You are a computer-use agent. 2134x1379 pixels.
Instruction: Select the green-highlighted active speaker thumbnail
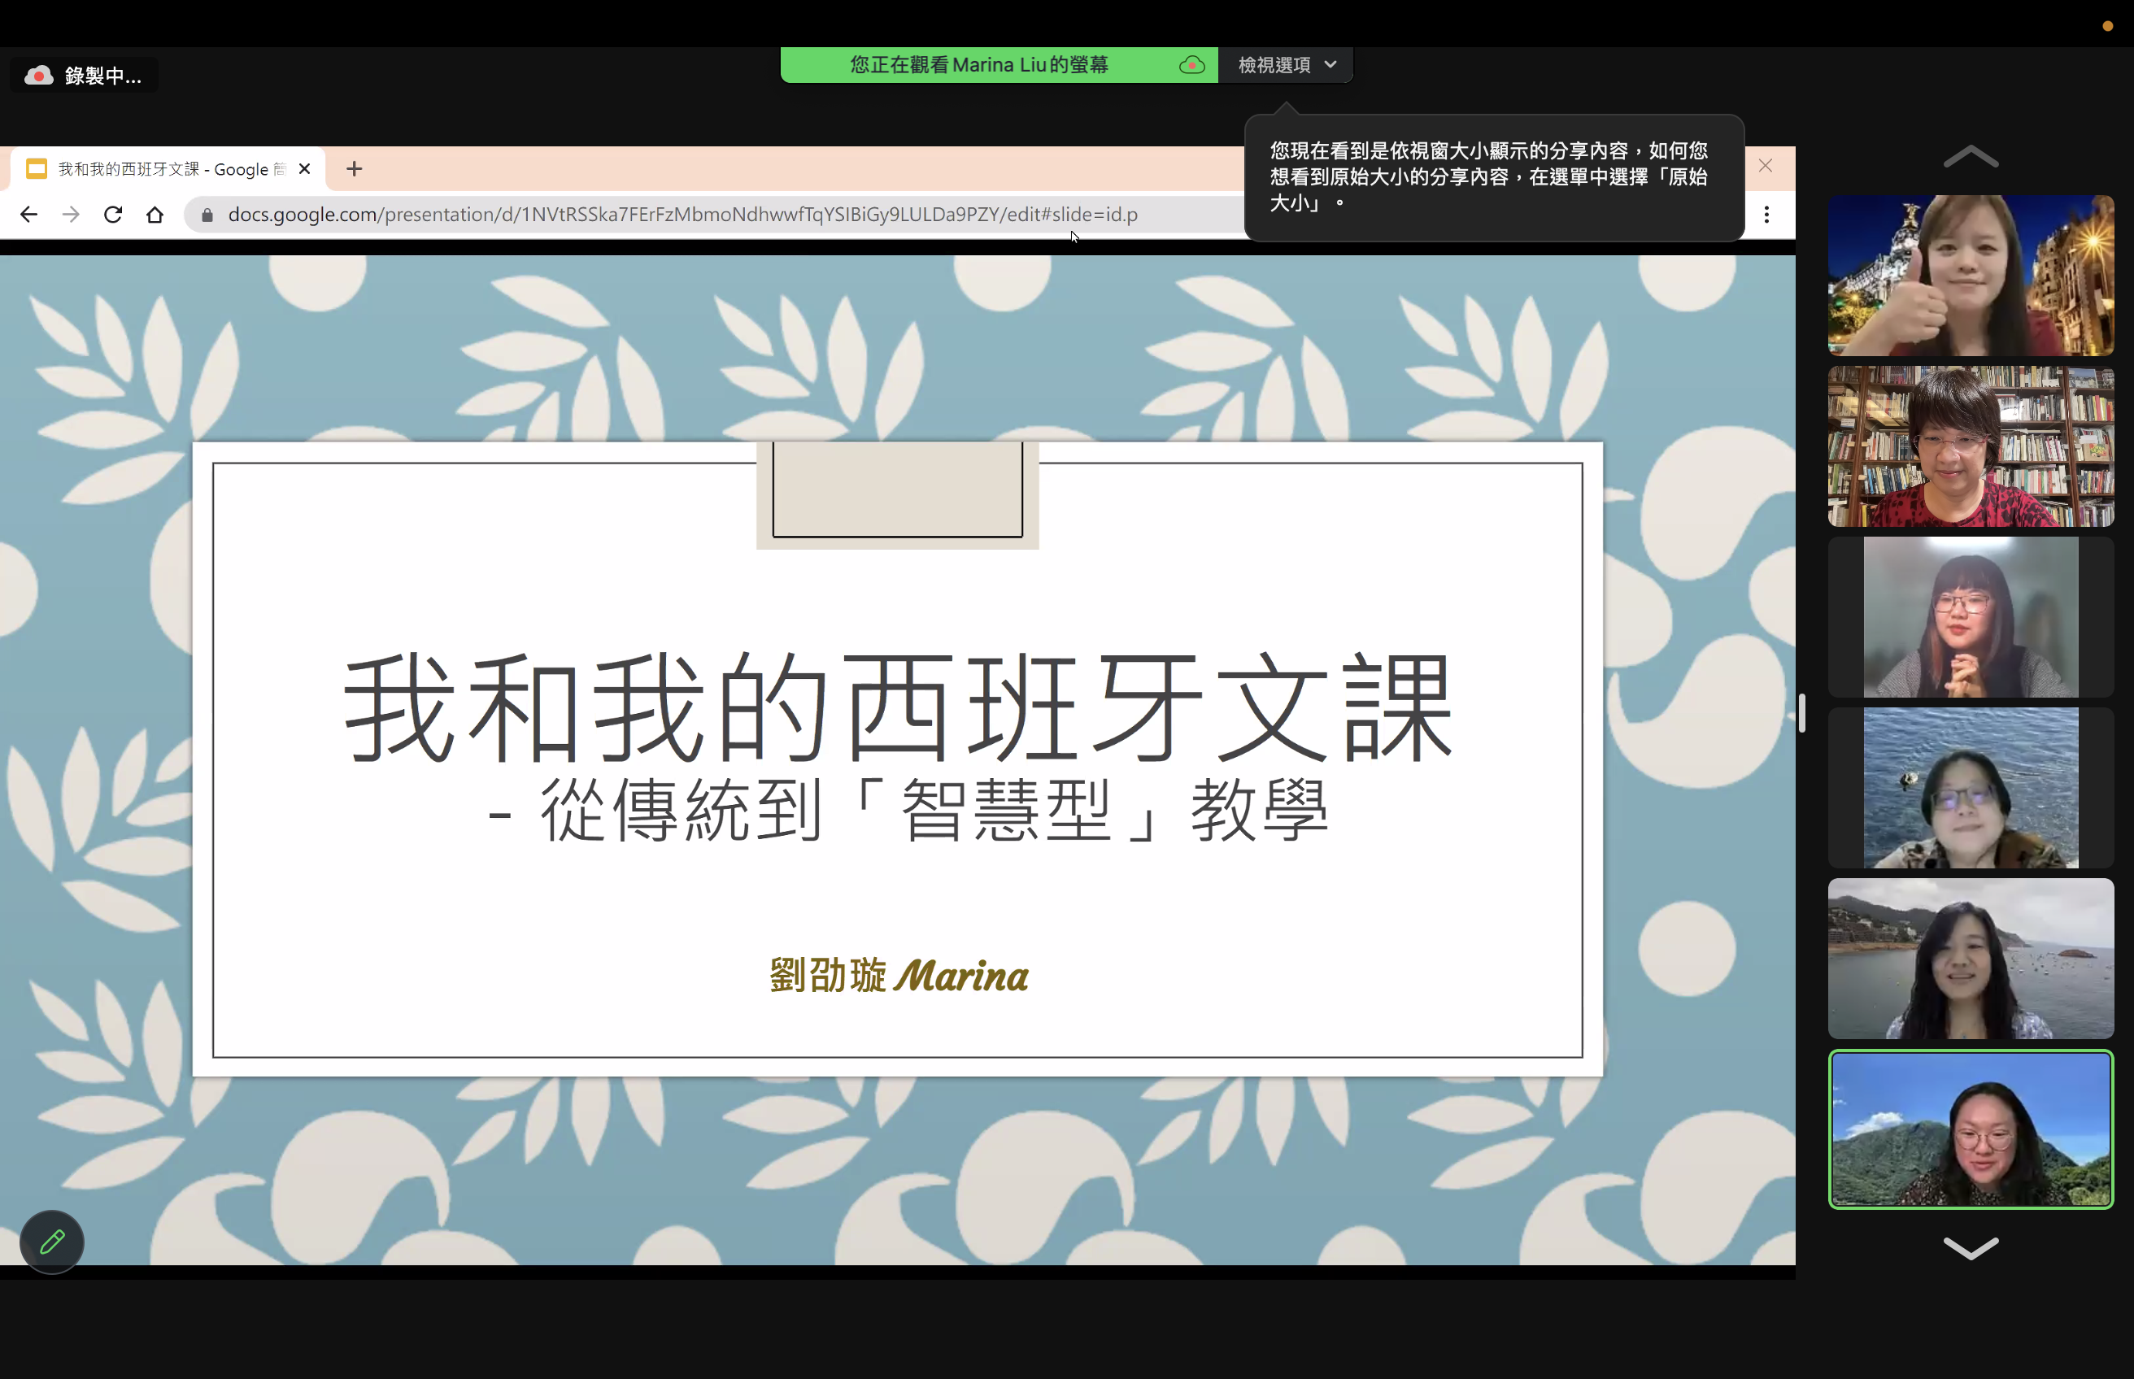(1970, 1129)
